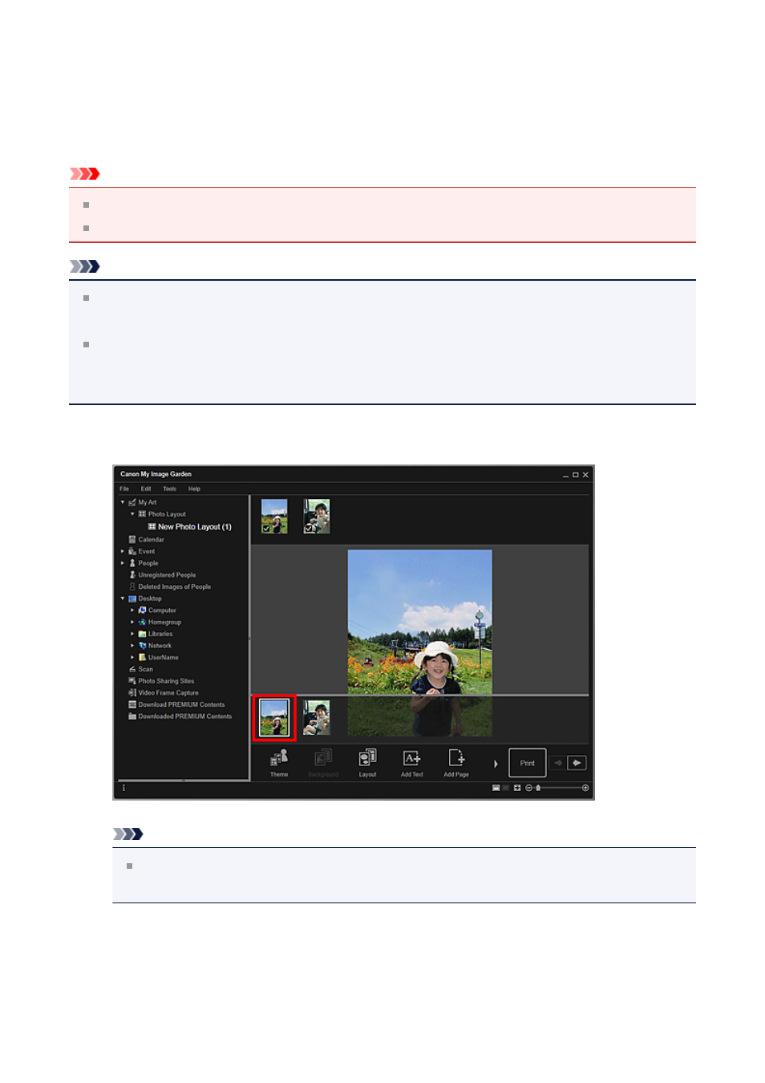This screenshot has width=765, height=1083.
Task: Click the whole-image fit view icon
Action: [x=517, y=788]
